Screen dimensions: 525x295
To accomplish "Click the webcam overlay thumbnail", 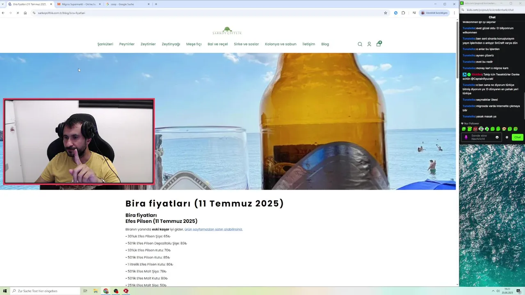I will 79,141.
